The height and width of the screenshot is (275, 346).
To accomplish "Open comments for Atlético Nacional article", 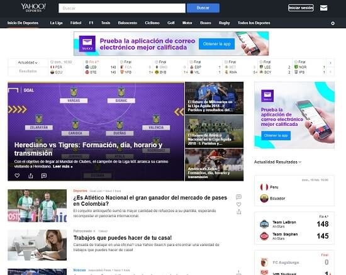I will point(238,196).
